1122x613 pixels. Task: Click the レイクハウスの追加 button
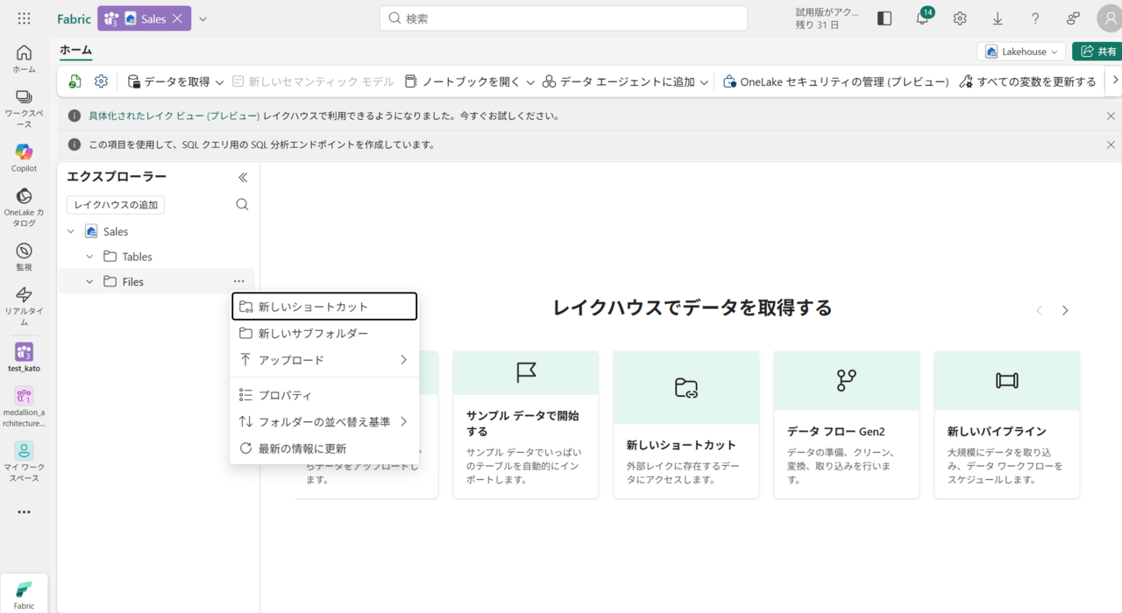116,205
